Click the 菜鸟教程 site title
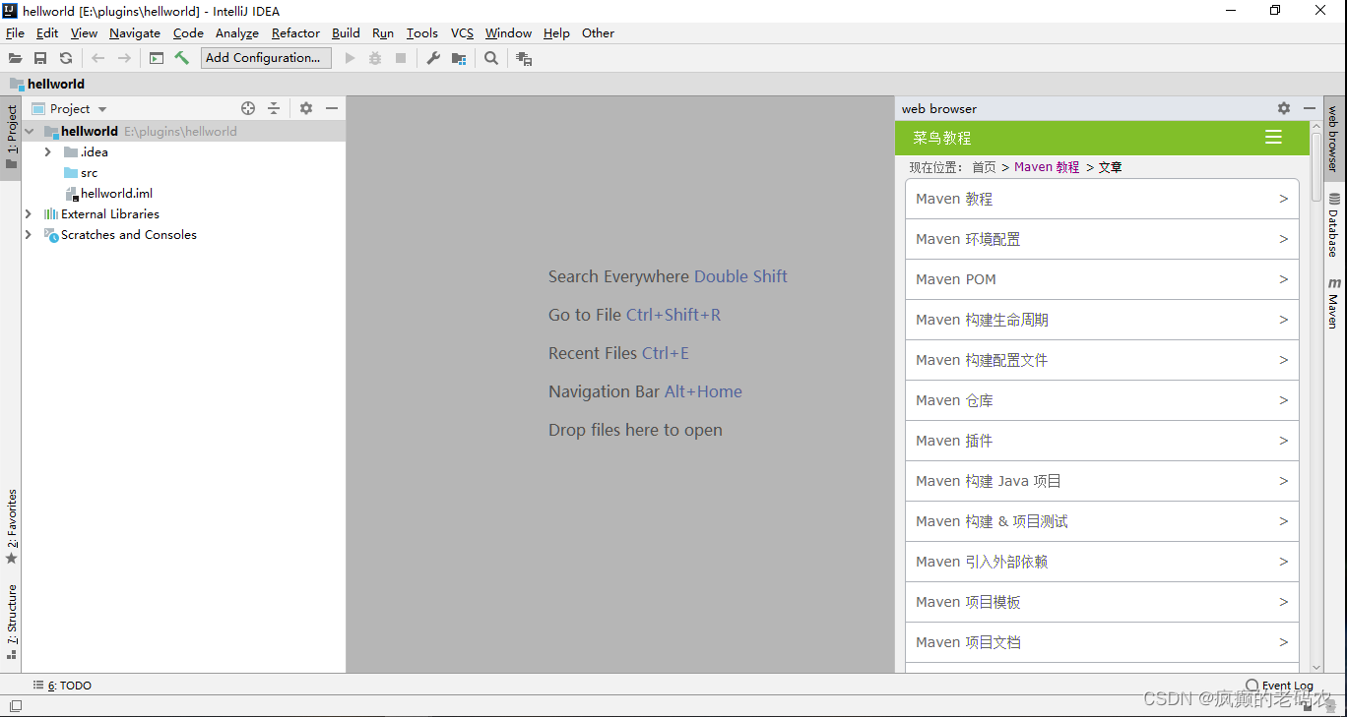The image size is (1347, 717). coord(942,138)
